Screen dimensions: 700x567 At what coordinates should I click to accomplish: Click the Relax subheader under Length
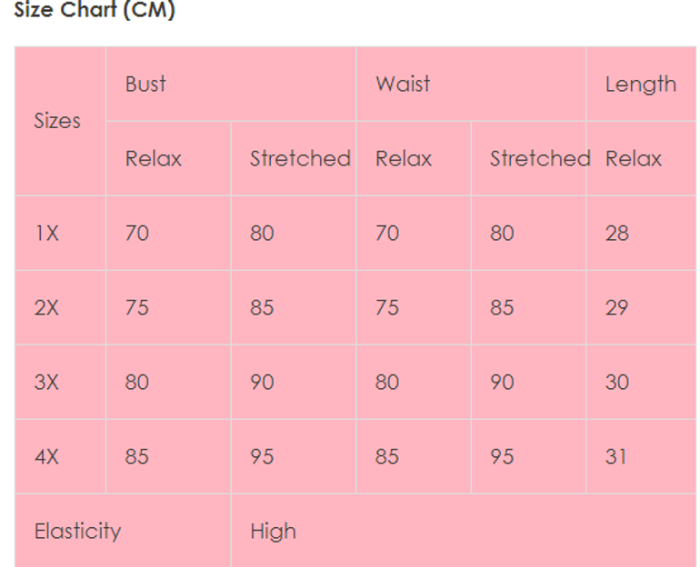coord(641,158)
